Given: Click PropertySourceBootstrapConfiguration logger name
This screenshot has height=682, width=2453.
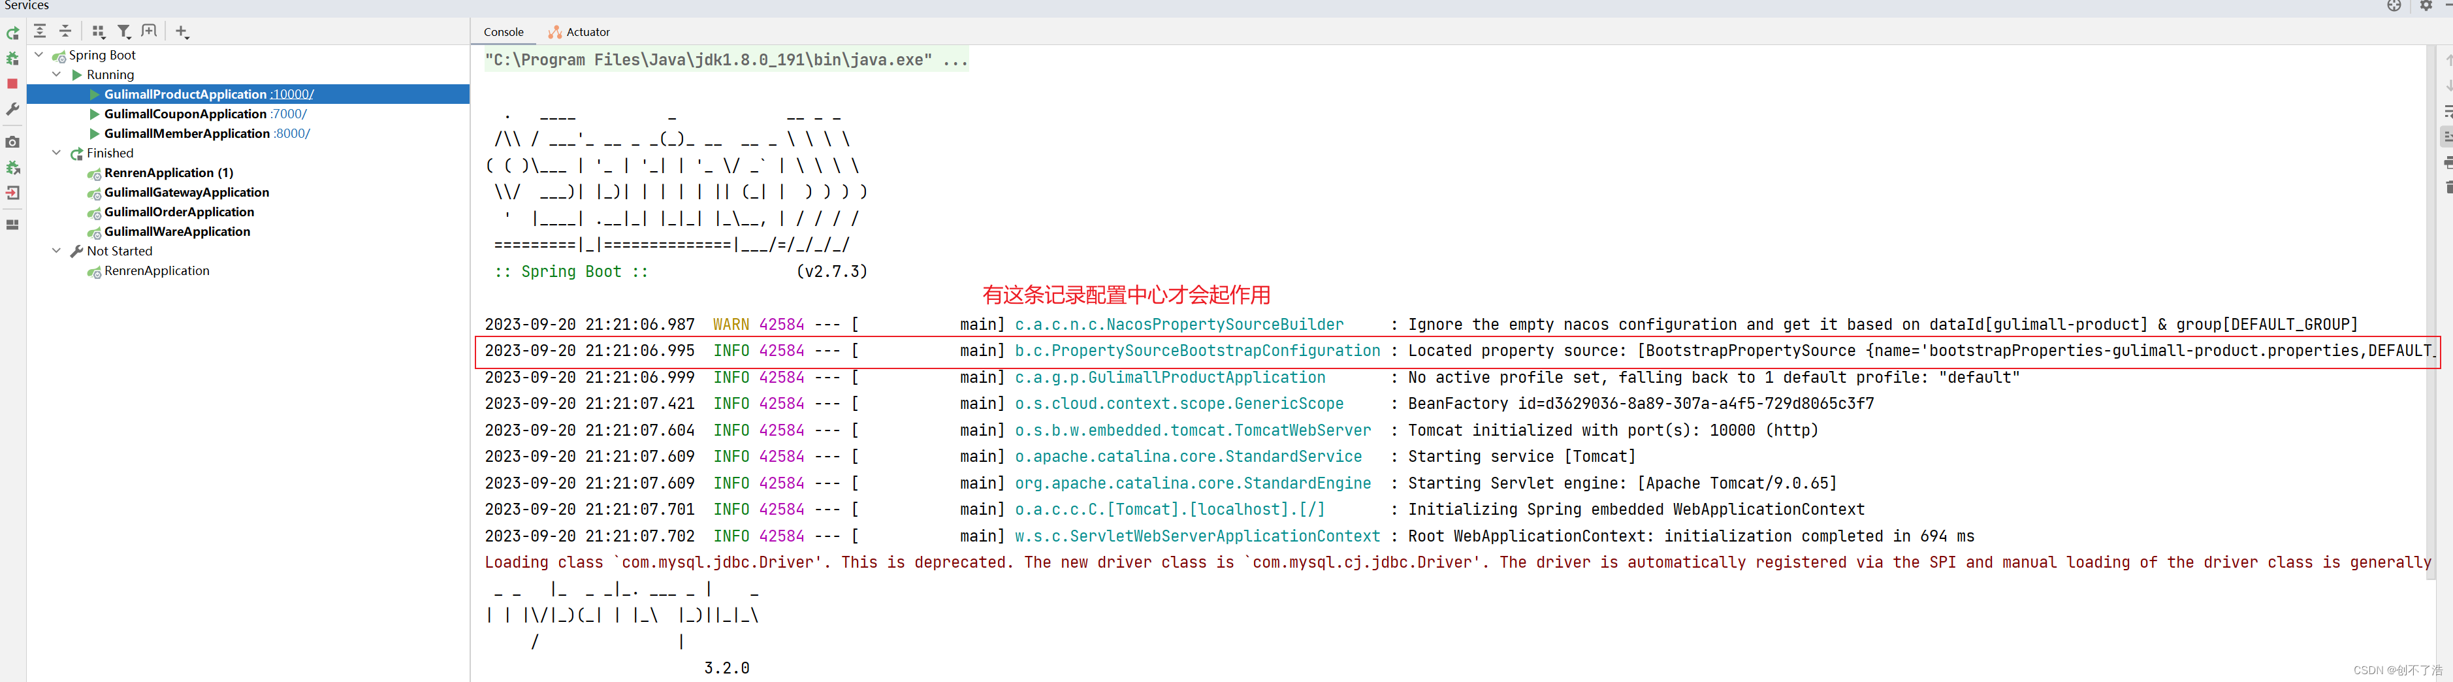Looking at the screenshot, I should [1197, 351].
